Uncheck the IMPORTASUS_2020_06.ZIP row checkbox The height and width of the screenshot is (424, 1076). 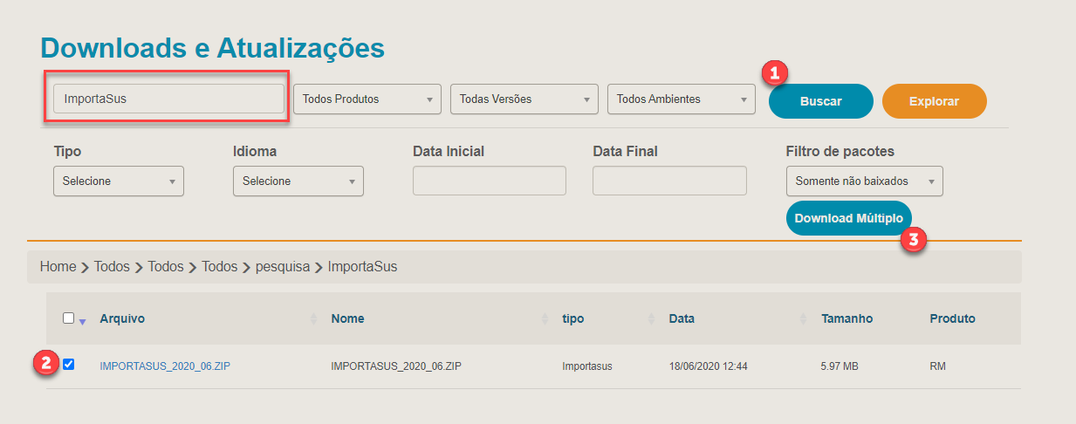tap(69, 364)
